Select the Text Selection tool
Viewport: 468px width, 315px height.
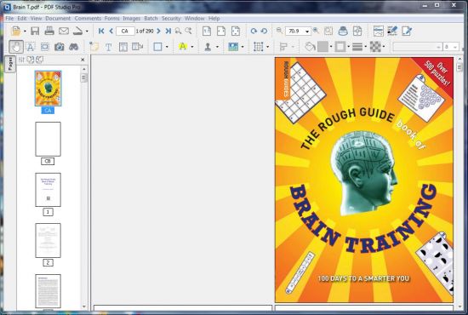click(30, 47)
